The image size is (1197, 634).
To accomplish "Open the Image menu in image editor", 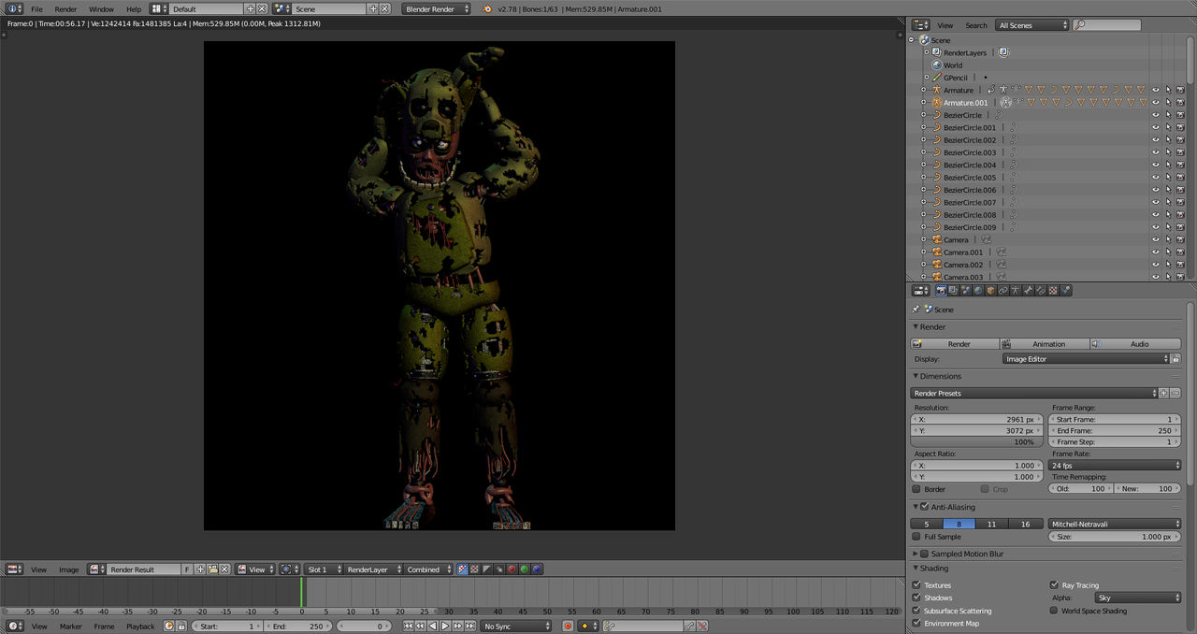I will pyautogui.click(x=69, y=569).
